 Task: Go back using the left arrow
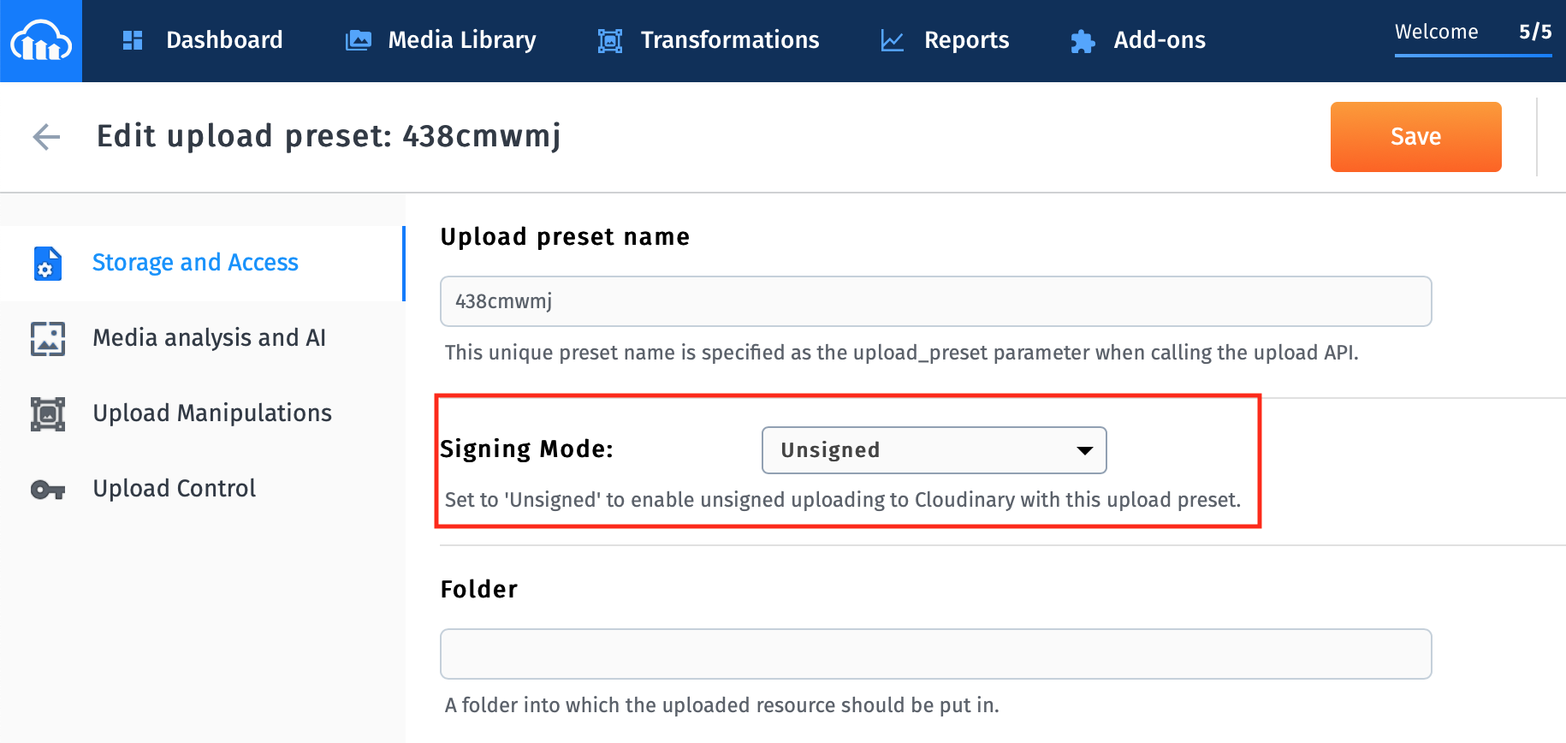point(46,136)
